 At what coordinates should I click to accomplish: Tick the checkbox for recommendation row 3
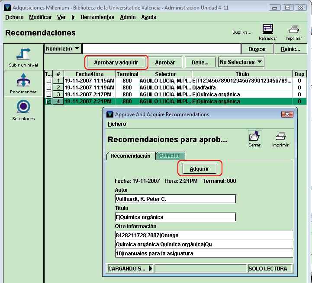pos(48,94)
